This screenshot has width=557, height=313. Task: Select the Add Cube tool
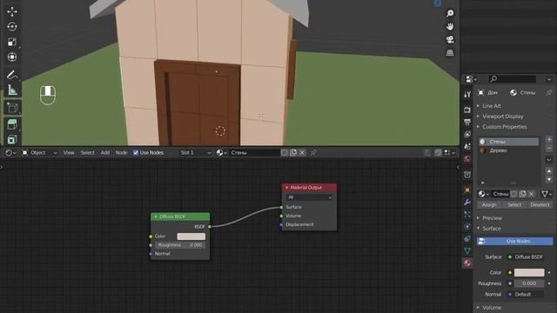click(12, 108)
